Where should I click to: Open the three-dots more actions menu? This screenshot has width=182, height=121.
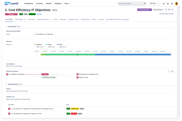(172, 9)
